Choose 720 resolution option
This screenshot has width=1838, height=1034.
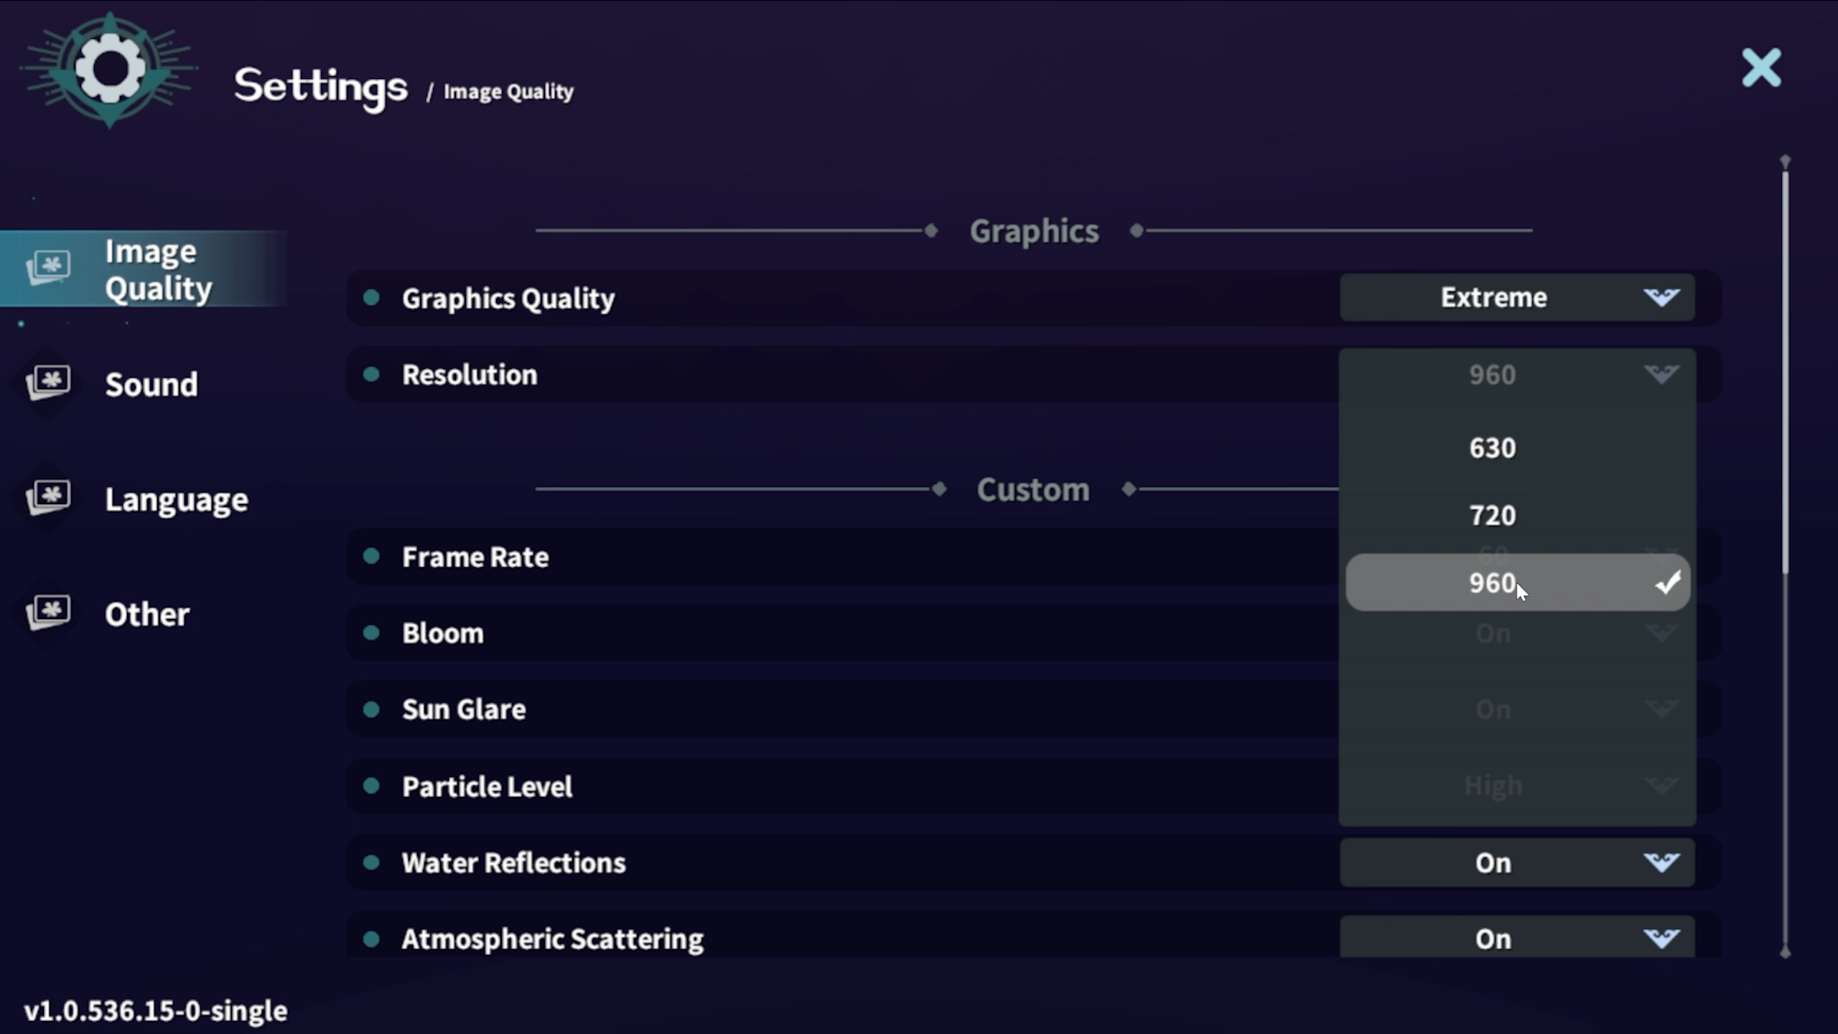click(1492, 516)
